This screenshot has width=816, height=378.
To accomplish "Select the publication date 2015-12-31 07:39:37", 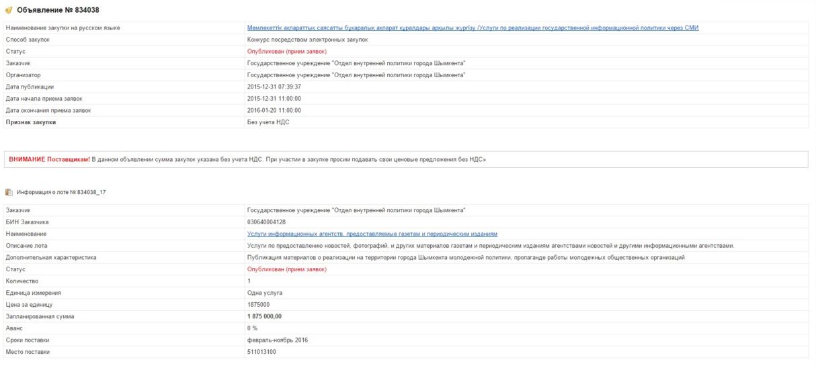I will [274, 87].
